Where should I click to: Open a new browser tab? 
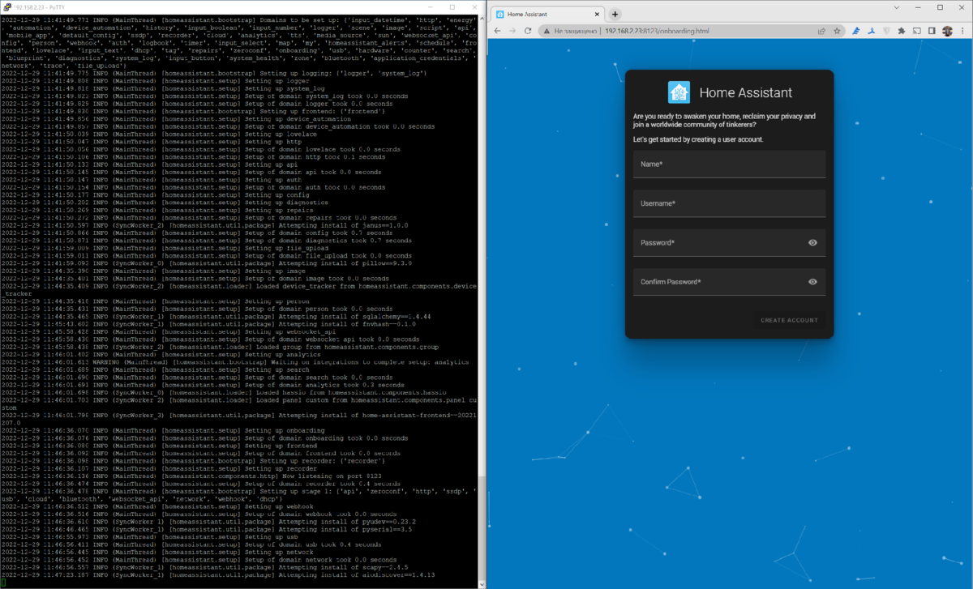tap(615, 14)
